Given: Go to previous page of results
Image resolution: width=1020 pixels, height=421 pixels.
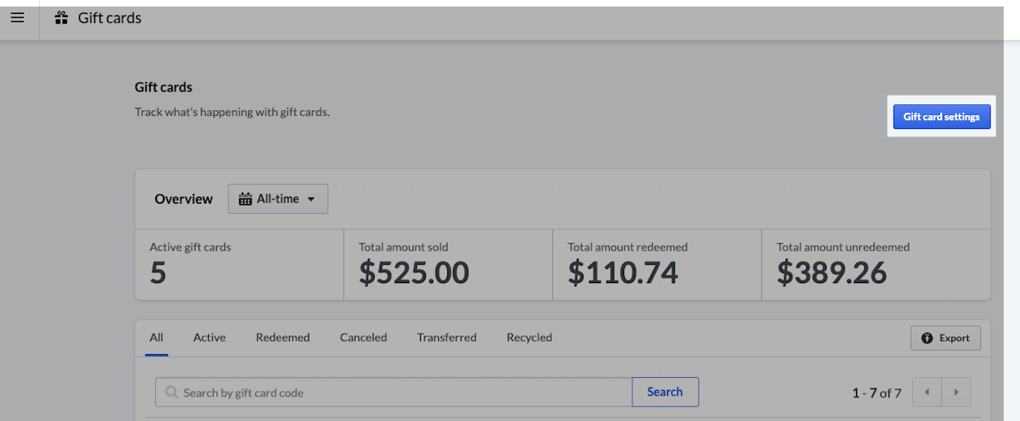Looking at the screenshot, I should pos(927,392).
